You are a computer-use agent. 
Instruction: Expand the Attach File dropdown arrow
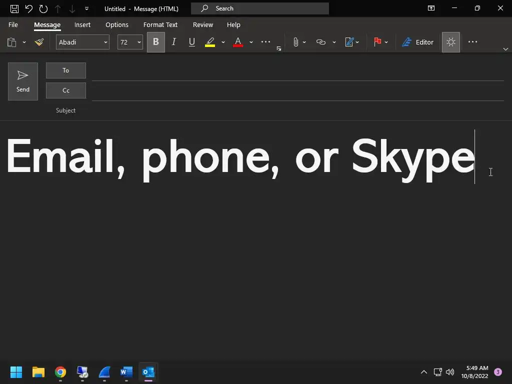(304, 42)
